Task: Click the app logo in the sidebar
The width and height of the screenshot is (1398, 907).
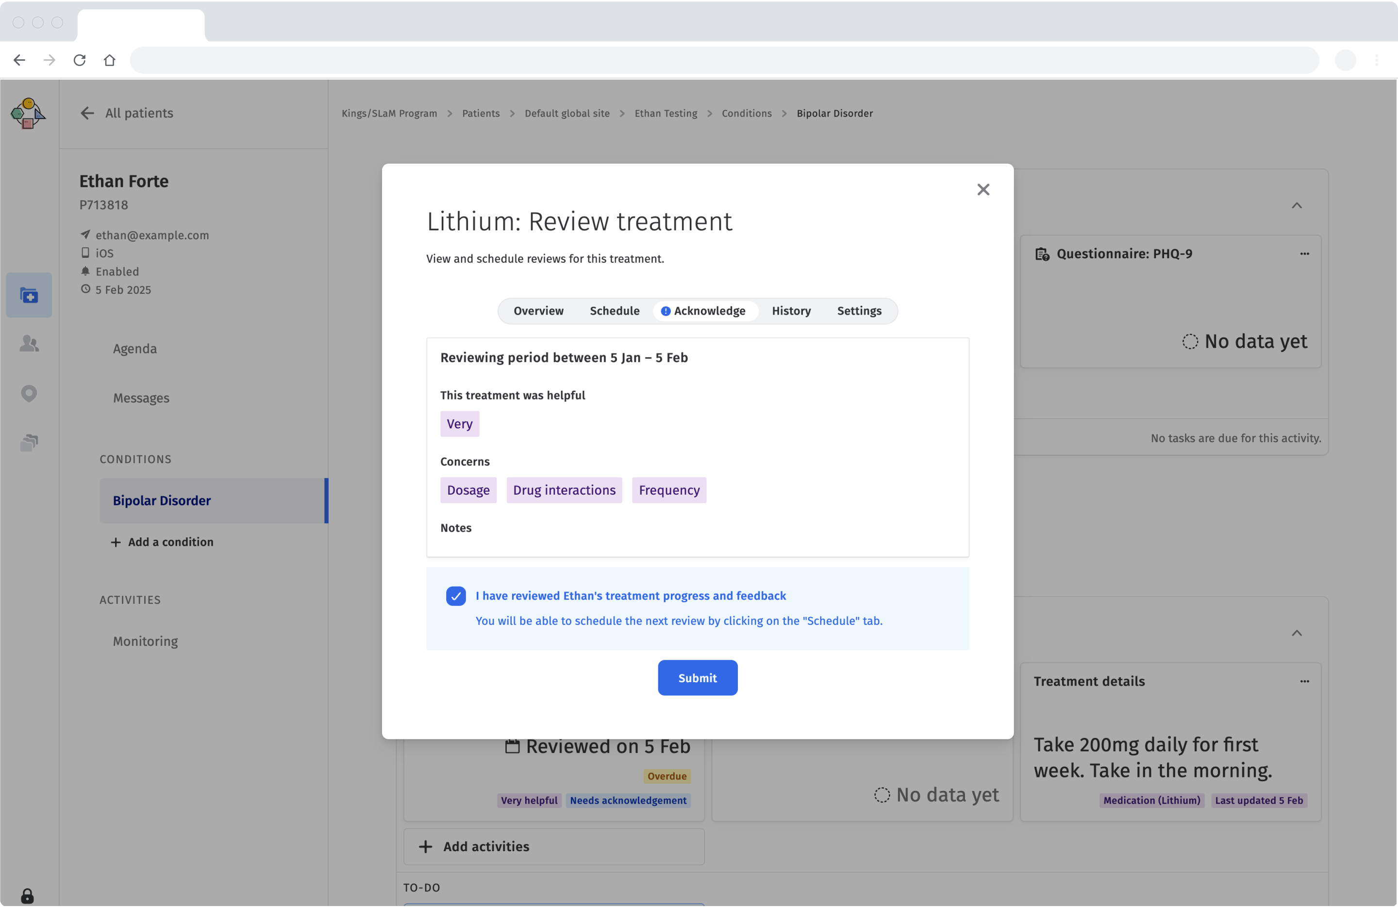Action: pyautogui.click(x=28, y=114)
